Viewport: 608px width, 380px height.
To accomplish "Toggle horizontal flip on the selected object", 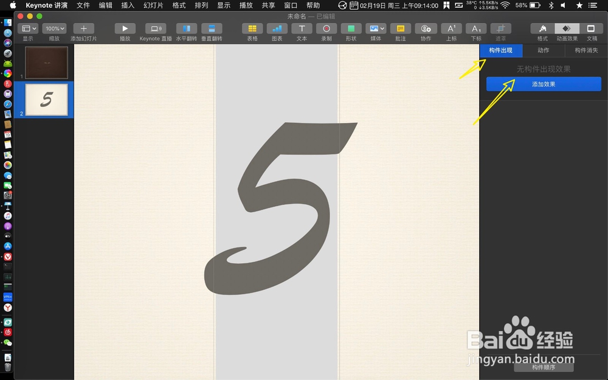I will pos(186,28).
